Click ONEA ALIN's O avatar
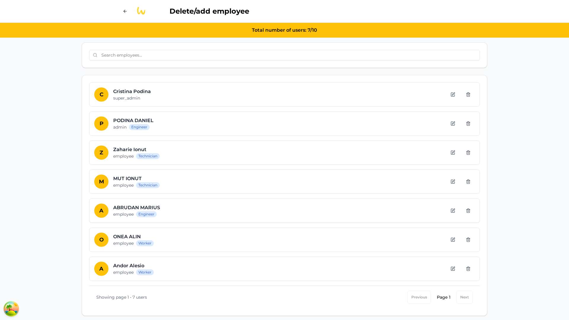Image resolution: width=569 pixels, height=320 pixels. coord(101,240)
